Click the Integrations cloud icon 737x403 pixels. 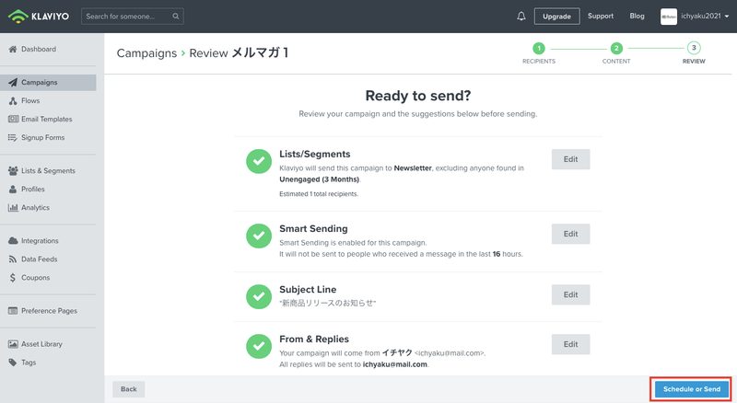coord(13,240)
